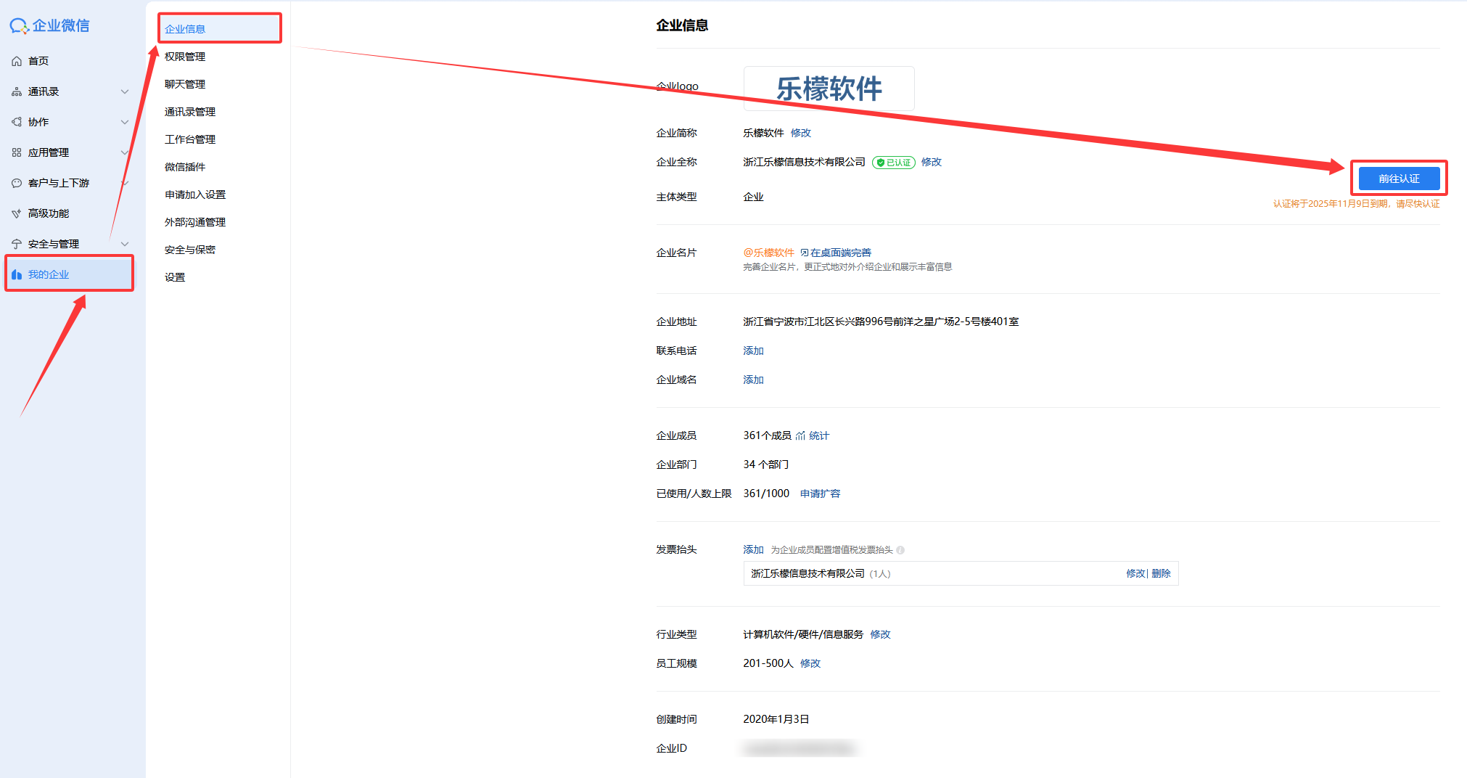The width and height of the screenshot is (1467, 778).
Task: Click the certification expiry notice text
Action: click(1356, 204)
